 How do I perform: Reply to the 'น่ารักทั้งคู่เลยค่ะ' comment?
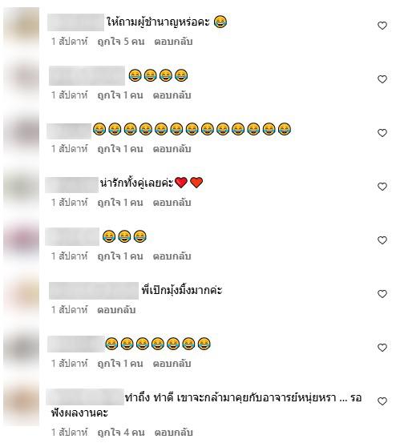point(172,203)
